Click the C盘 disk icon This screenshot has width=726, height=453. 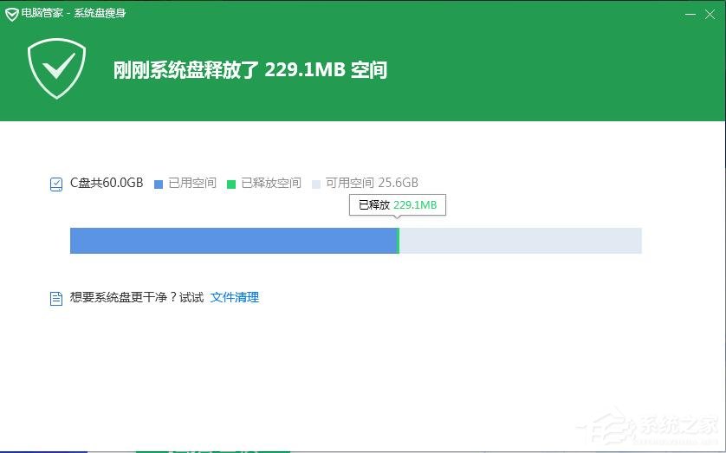56,184
